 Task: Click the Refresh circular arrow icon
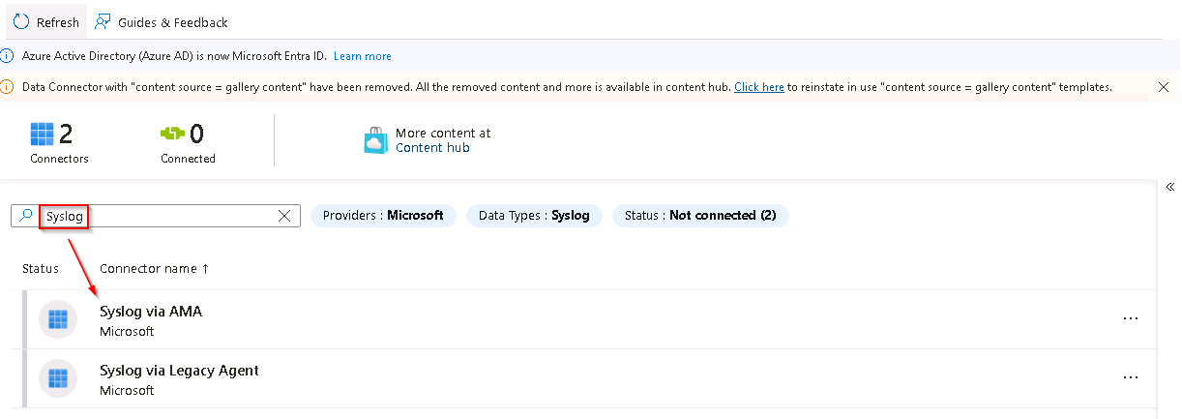pos(21,21)
